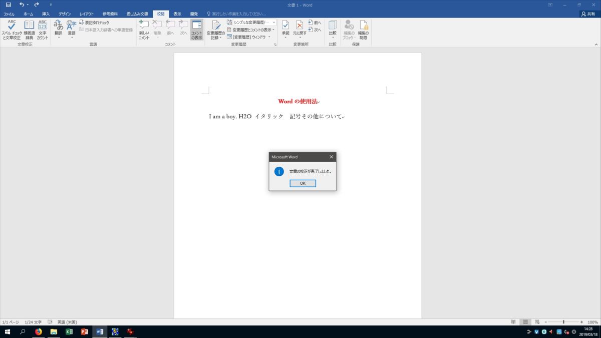Viewport: 601px width, 338px height.
Task: Click the Compare (比較) documents icon
Action: 333,30
